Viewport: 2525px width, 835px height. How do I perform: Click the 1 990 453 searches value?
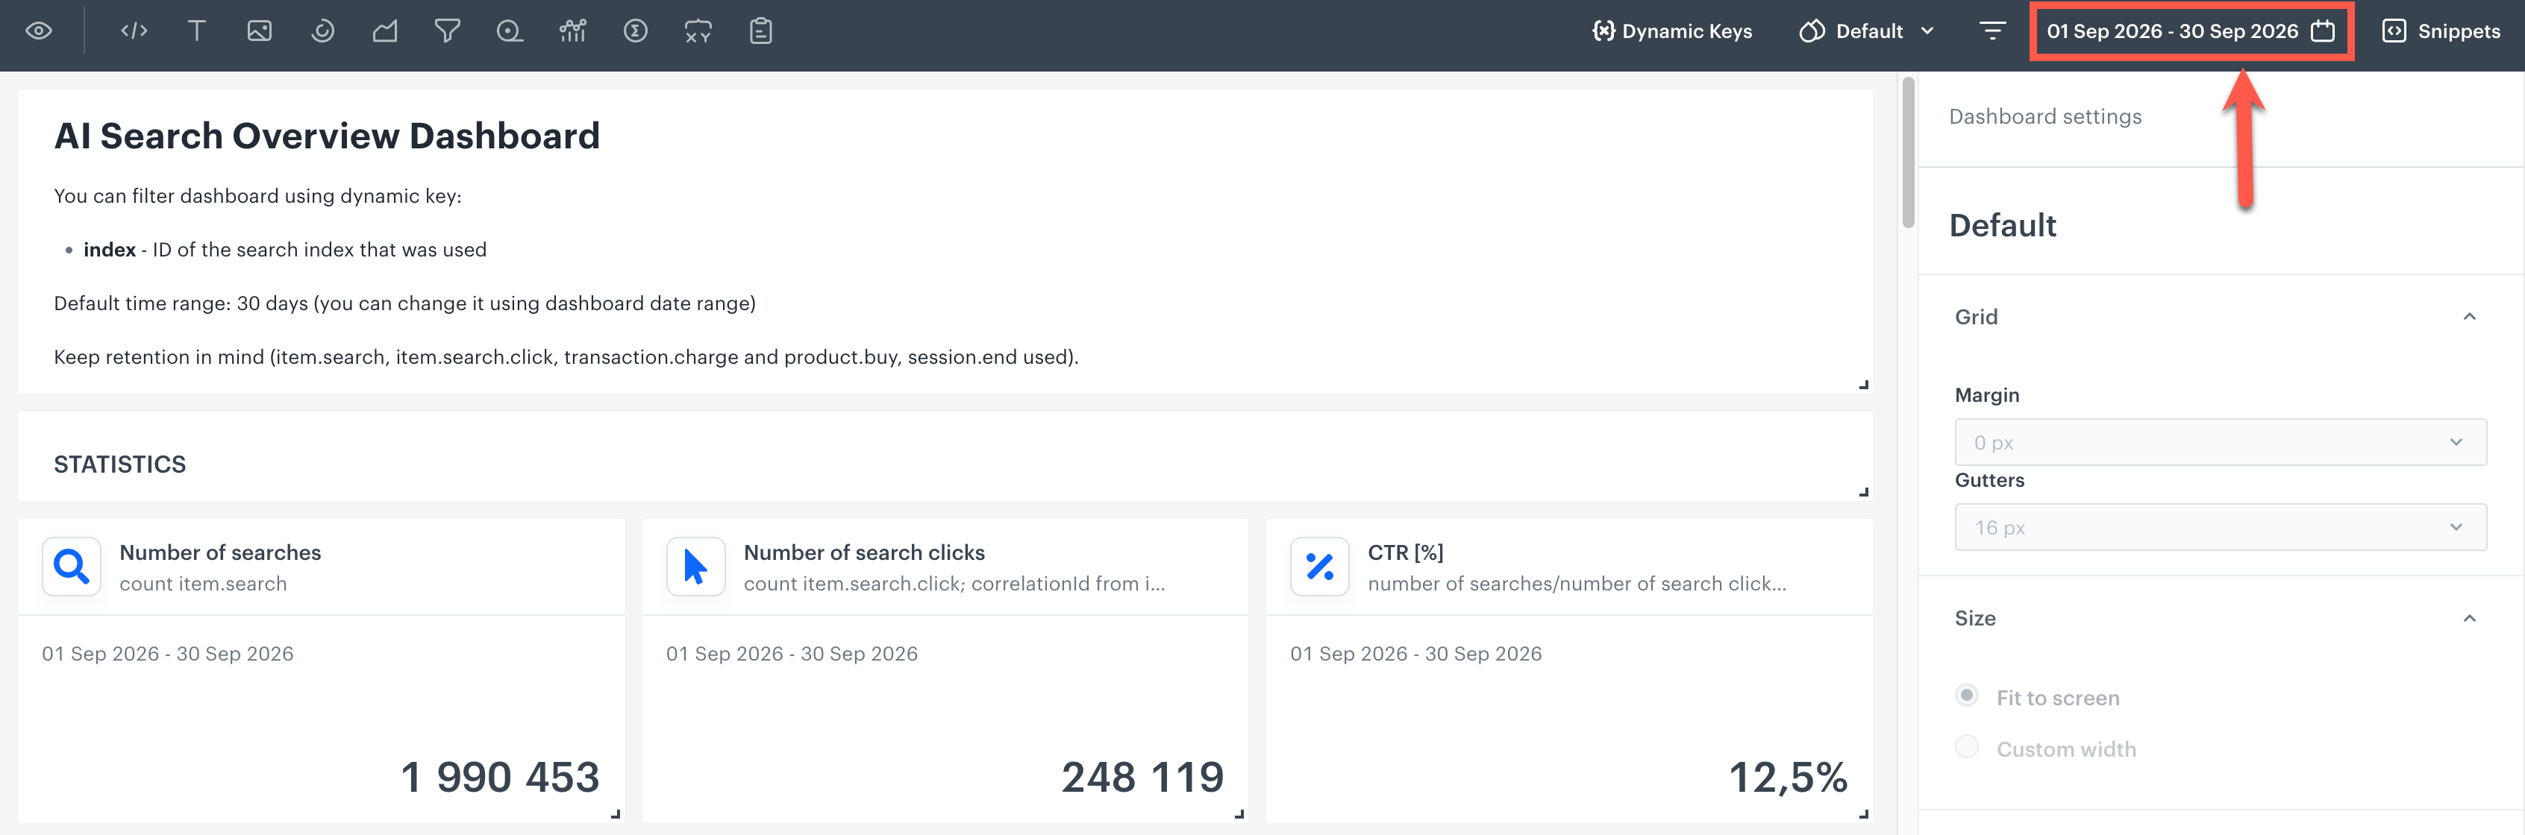click(500, 778)
